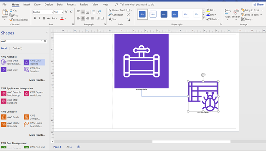Click the bullets list icon
Screen dimensions: 266x151
point(93,12)
